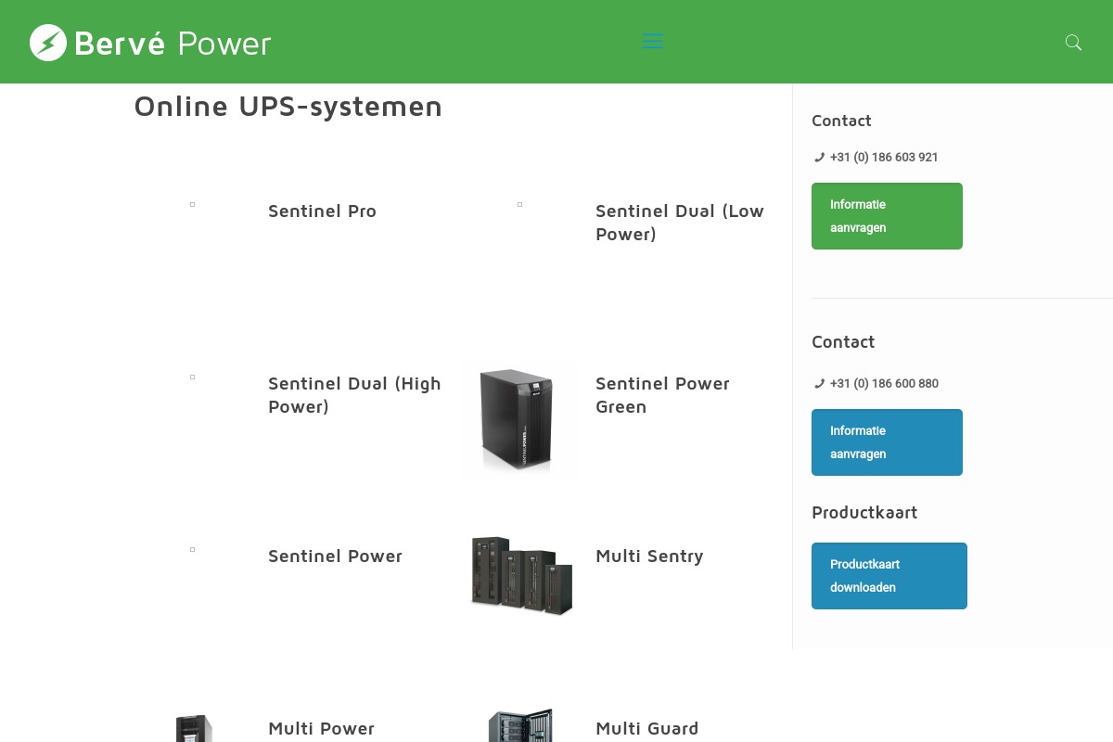
Task: Click the Multi Power product image
Action: pos(194,728)
